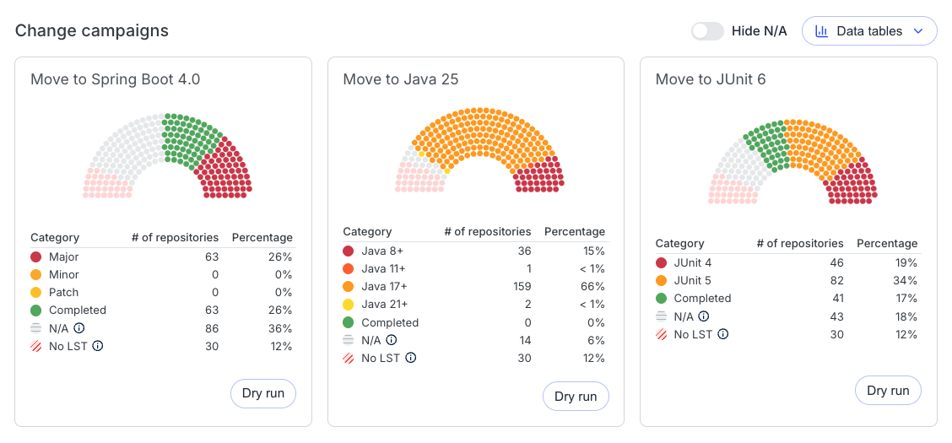
Task: Click the hatched No LST icon in JUnit 6 card
Action: pos(661,334)
